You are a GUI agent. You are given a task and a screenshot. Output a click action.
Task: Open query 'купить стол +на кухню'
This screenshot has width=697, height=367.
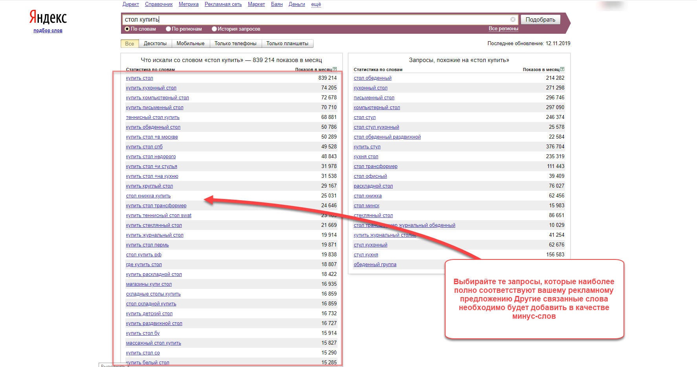coord(152,176)
